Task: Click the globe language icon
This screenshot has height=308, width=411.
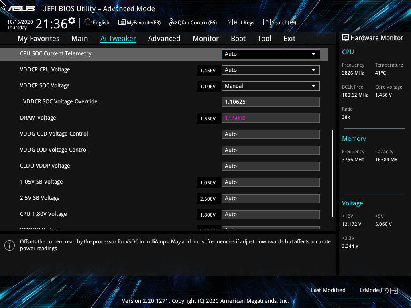Action: (x=88, y=22)
